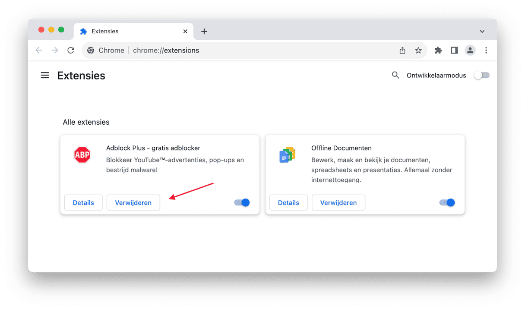
Task: Open the profile avatar menu
Action: pos(470,50)
